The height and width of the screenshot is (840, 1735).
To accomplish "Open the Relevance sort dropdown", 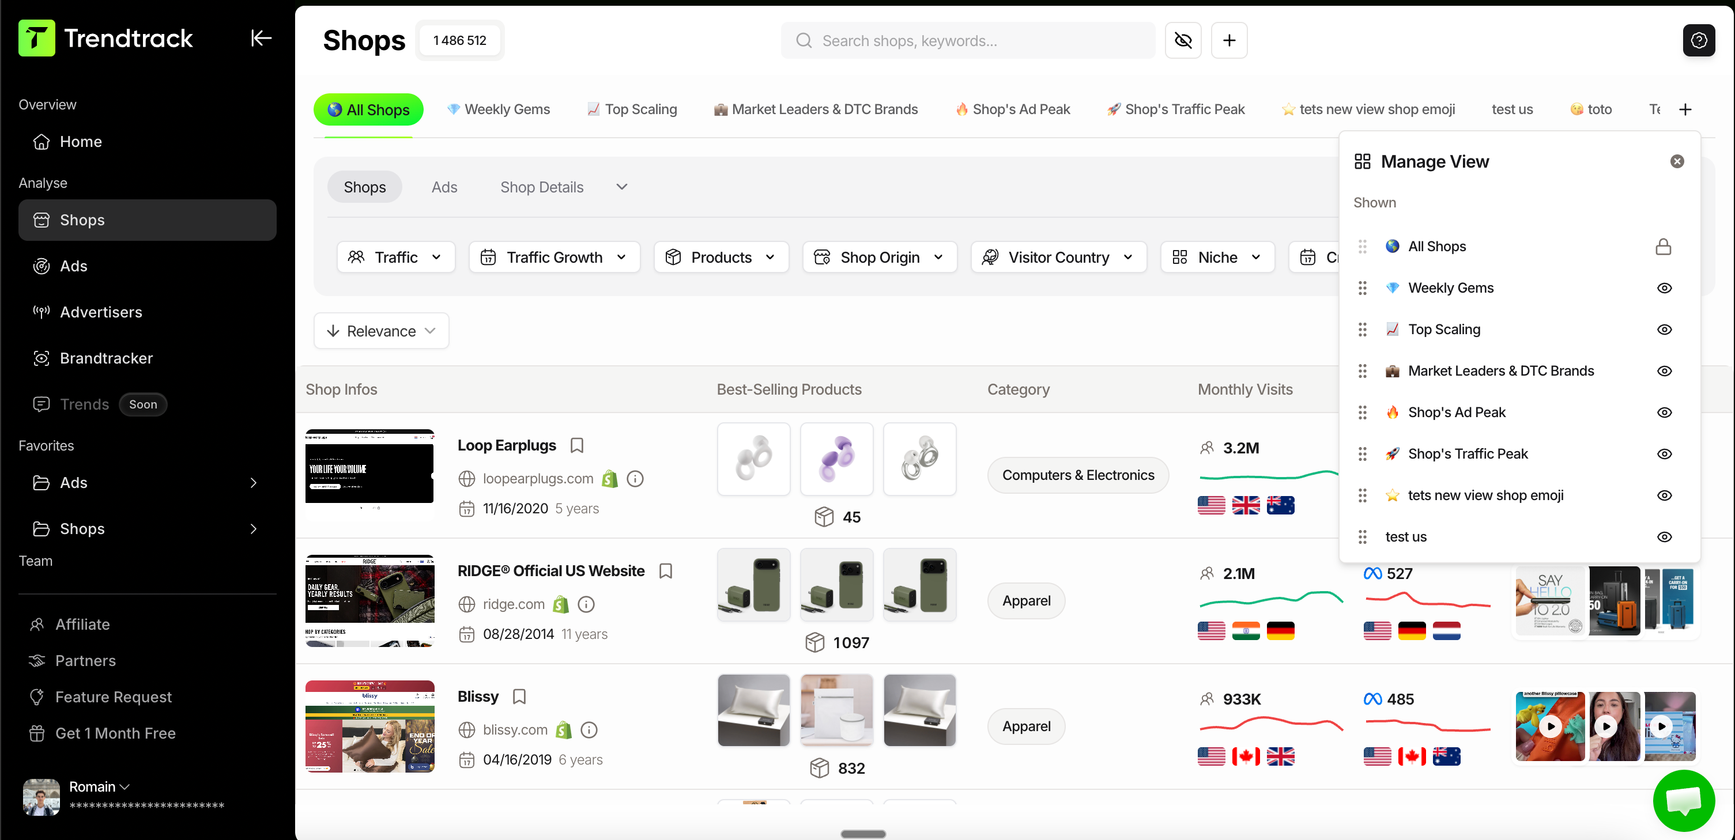I will 381,331.
